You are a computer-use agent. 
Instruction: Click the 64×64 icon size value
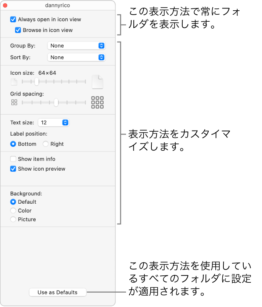coord(47,73)
